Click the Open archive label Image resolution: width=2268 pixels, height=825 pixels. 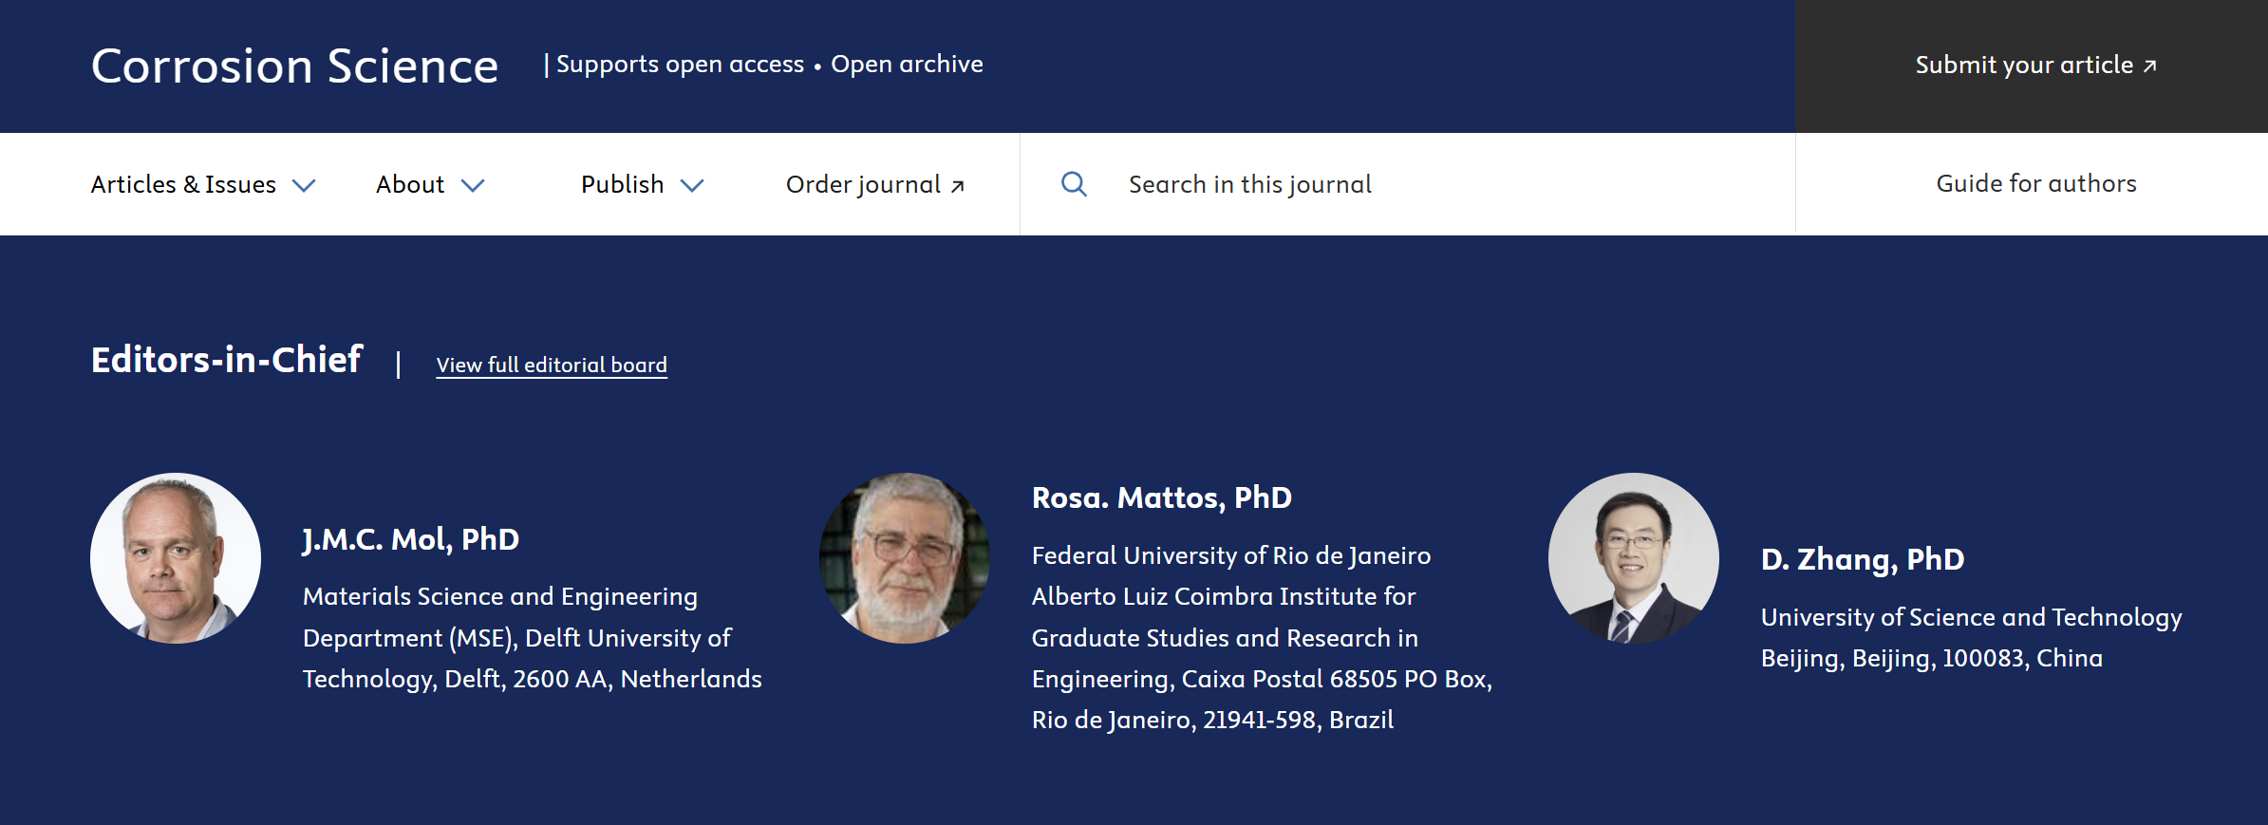pyautogui.click(x=907, y=64)
